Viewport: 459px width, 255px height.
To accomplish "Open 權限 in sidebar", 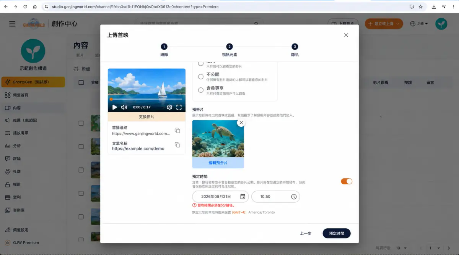I will (x=33, y=184).
